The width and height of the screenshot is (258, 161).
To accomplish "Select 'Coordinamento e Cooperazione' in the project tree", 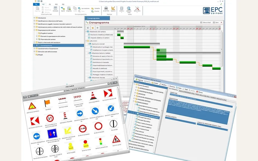I will click(48, 49).
